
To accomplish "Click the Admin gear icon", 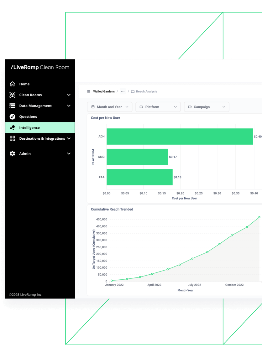I will [x=12, y=154].
